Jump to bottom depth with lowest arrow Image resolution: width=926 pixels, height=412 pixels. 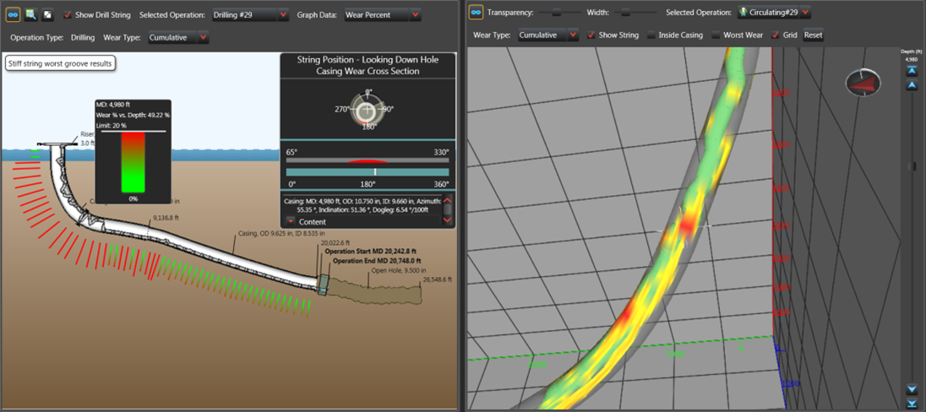[x=912, y=404]
